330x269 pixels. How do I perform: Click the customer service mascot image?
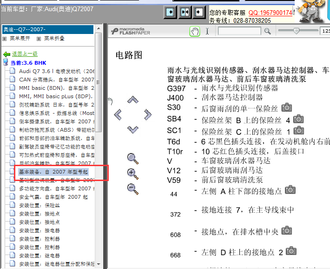(310, 12)
